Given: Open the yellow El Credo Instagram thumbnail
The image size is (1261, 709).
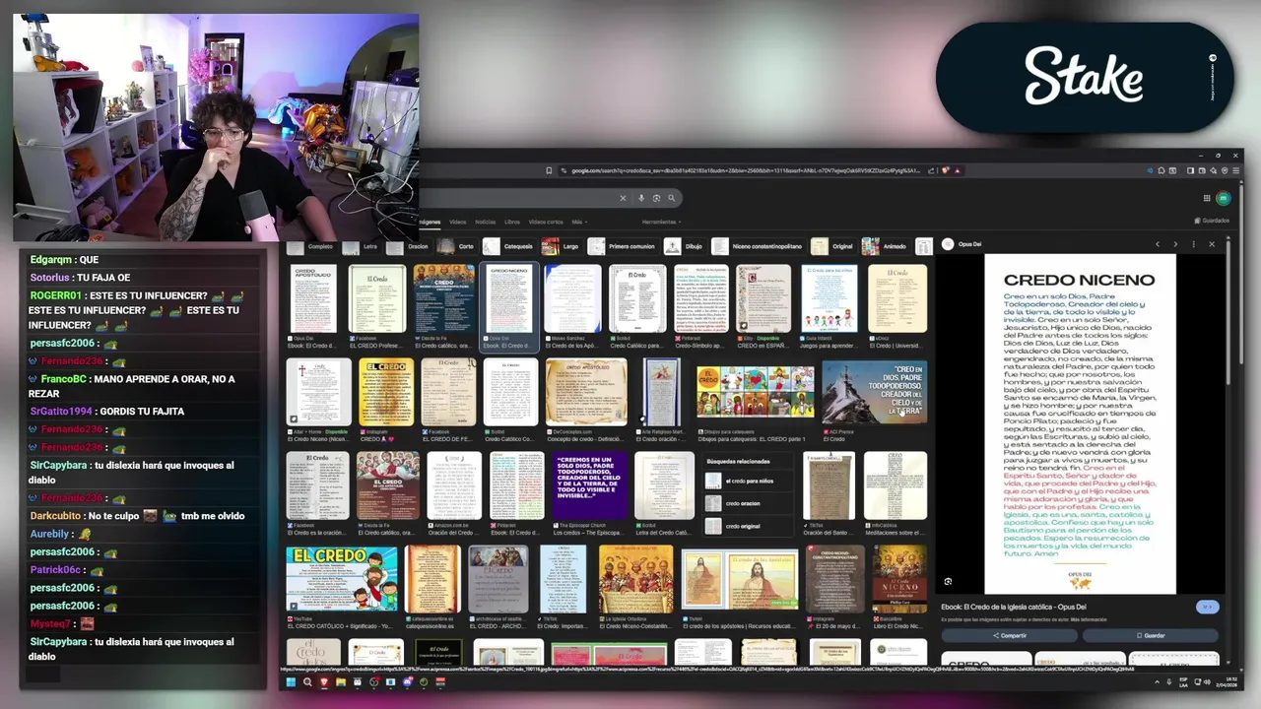Looking at the screenshot, I should click(386, 392).
